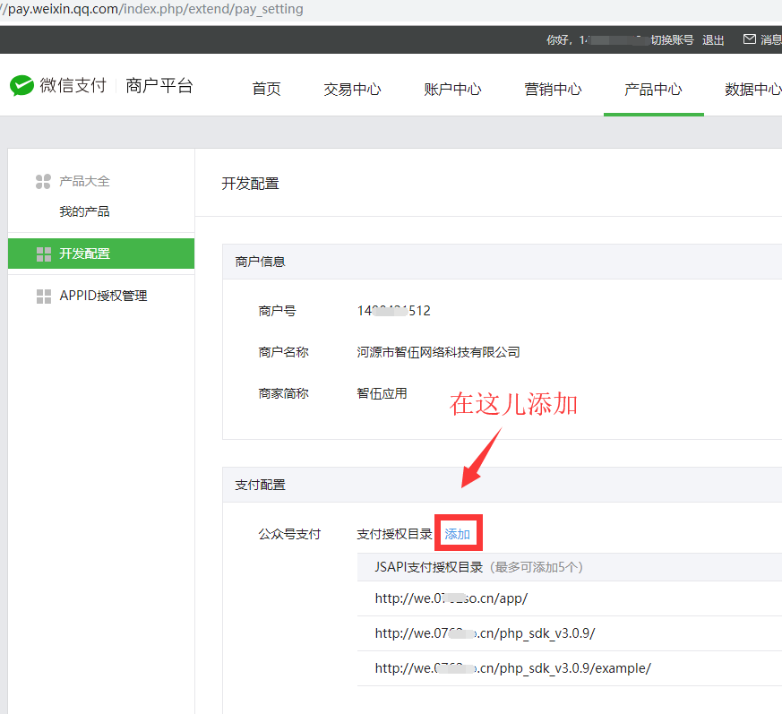This screenshot has height=714, width=782.
Task: Click the 商户号 value ending 512
Action: click(393, 311)
